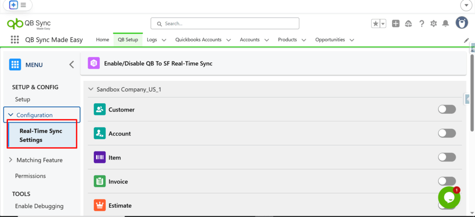Enable the Customer real-time sync toggle
The height and width of the screenshot is (217, 475).
pyautogui.click(x=447, y=109)
